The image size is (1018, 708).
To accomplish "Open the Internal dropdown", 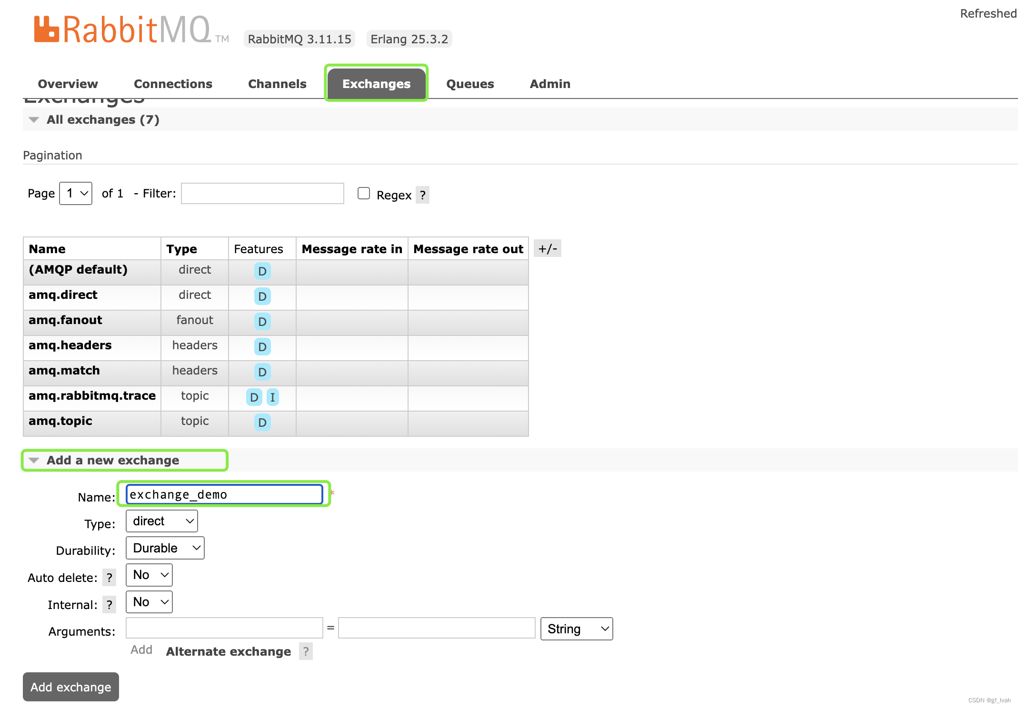I will click(149, 602).
